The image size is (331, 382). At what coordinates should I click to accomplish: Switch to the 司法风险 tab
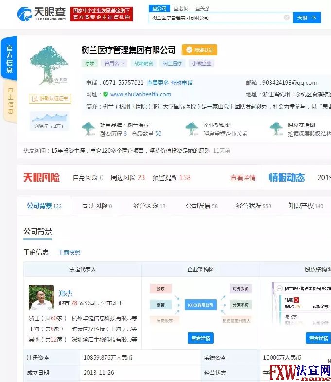click(97, 206)
